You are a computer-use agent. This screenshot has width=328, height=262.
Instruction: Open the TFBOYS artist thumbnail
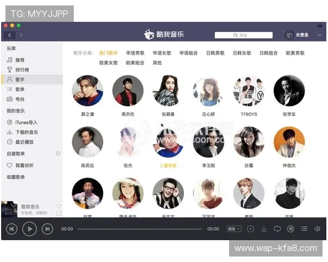pos(249,91)
